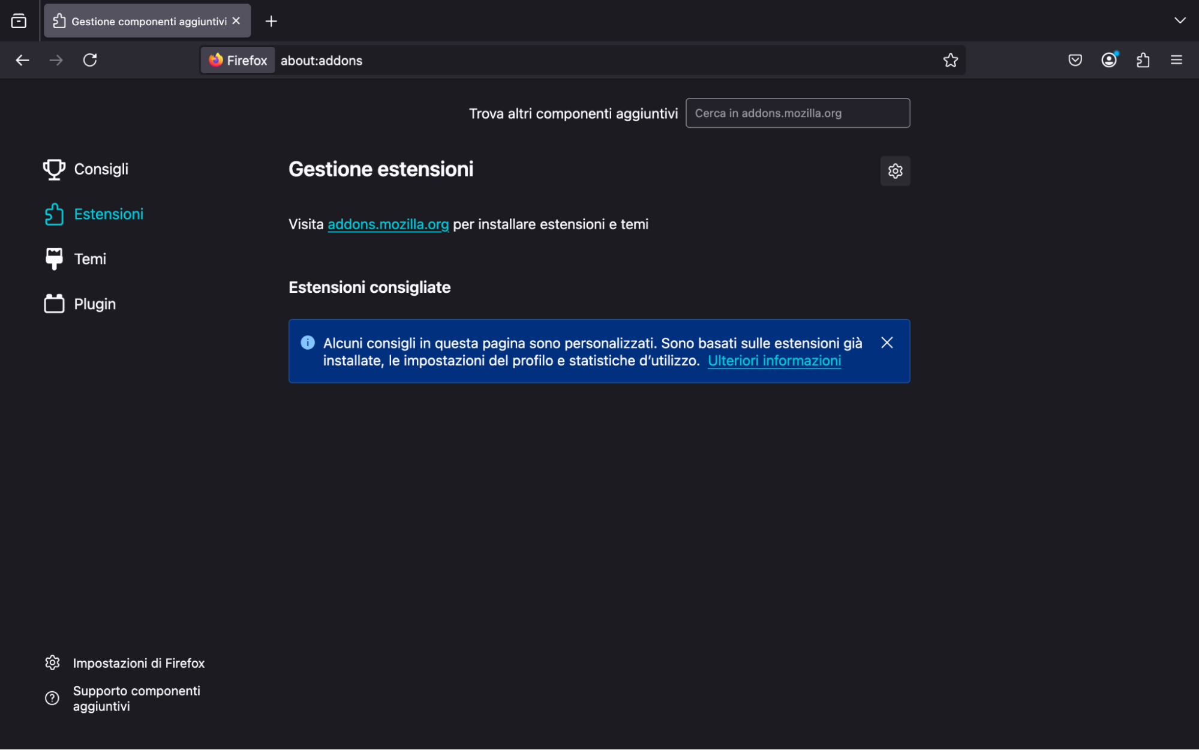This screenshot has height=750, width=1199.
Task: Navigate back with the arrow icon
Action: [23, 60]
